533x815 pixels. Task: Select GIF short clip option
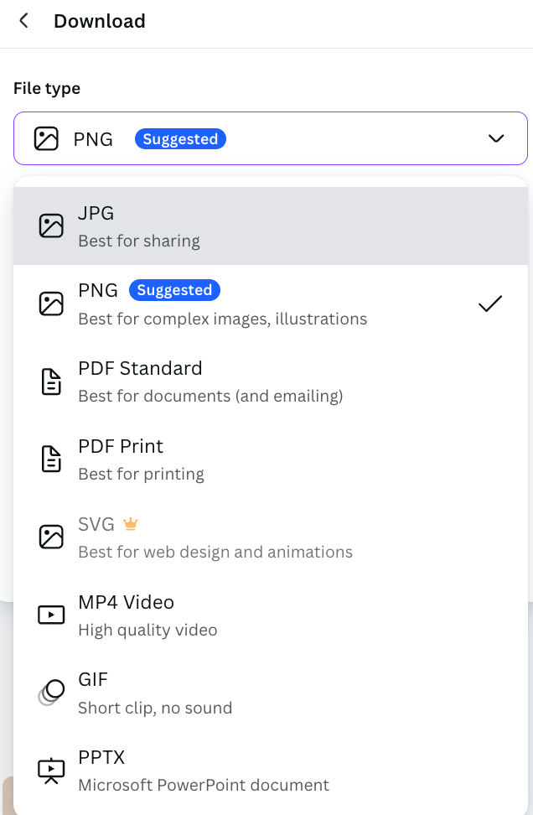click(x=270, y=693)
